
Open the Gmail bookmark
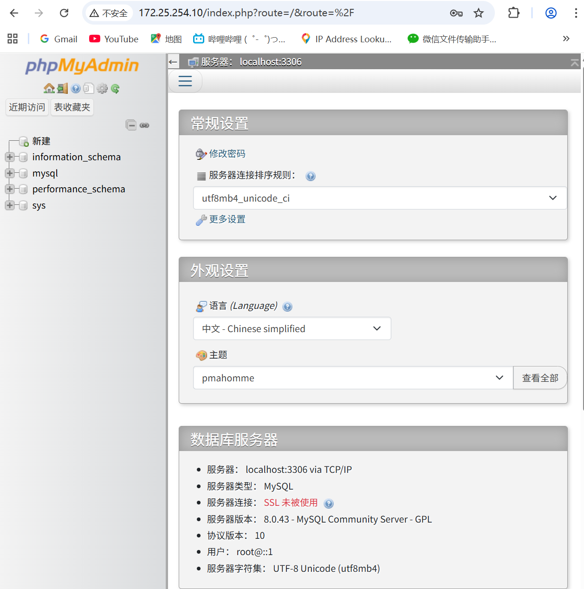[59, 39]
